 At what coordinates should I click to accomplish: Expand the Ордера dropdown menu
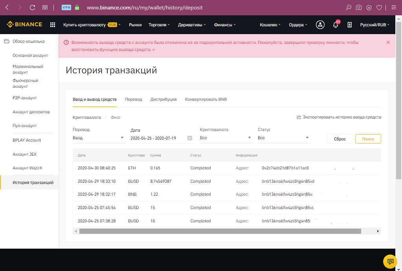coord(298,25)
